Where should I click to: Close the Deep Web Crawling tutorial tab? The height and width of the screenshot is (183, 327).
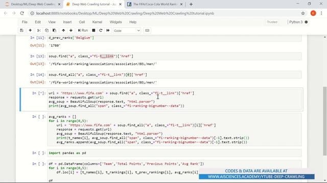point(120,4)
